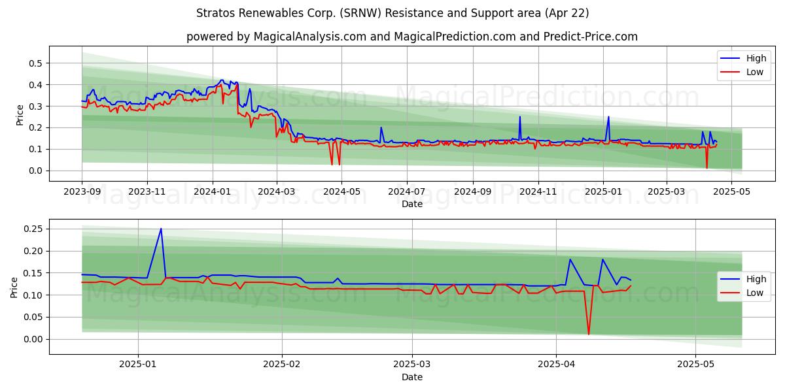Click the '2025-04' date label on bottom axis
The height and width of the screenshot is (392, 785).
tap(556, 365)
